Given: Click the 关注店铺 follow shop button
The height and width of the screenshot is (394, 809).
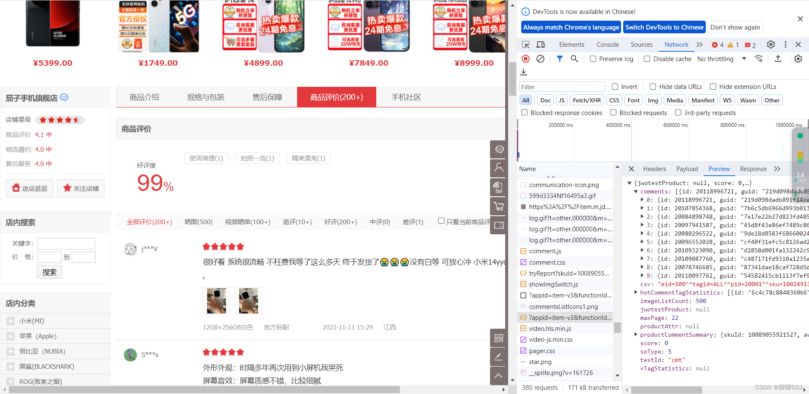Looking at the screenshot, I should (80, 188).
